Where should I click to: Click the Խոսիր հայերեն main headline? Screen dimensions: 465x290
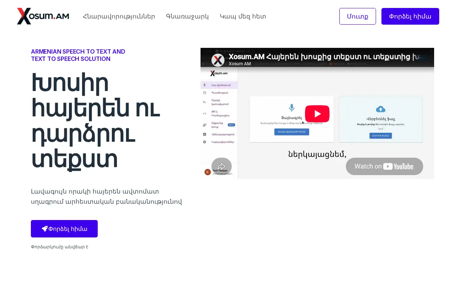click(x=96, y=121)
